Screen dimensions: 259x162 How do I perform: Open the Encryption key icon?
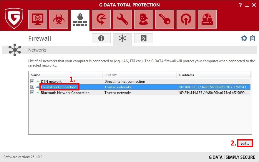tap(165, 19)
